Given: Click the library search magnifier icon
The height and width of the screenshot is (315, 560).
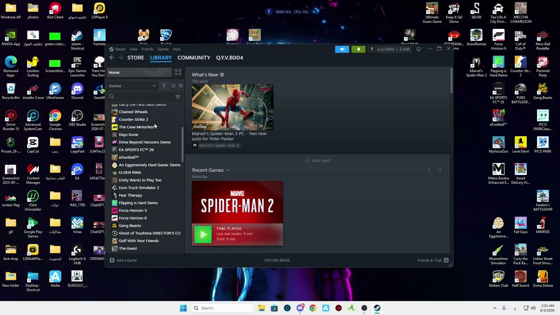Looking at the screenshot, I should (x=111, y=97).
